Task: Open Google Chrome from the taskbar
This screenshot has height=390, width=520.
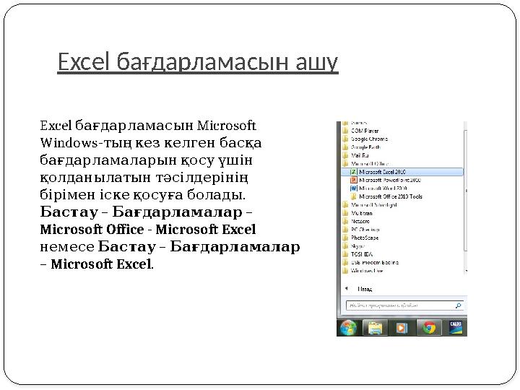Action: 429,328
